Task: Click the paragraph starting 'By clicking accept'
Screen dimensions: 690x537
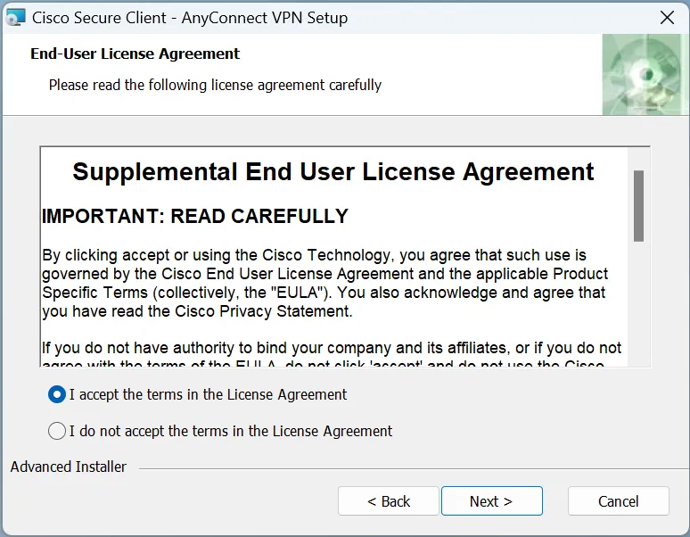Action: (324, 283)
